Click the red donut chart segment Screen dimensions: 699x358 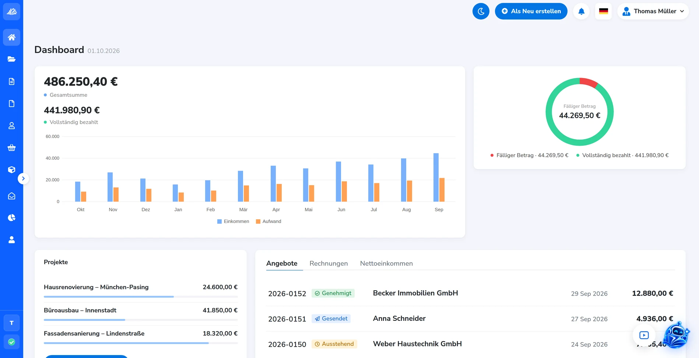click(x=589, y=82)
